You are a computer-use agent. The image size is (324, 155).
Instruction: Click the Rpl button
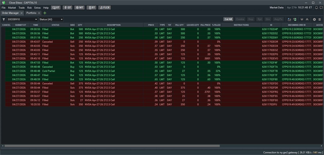[x=259, y=19]
